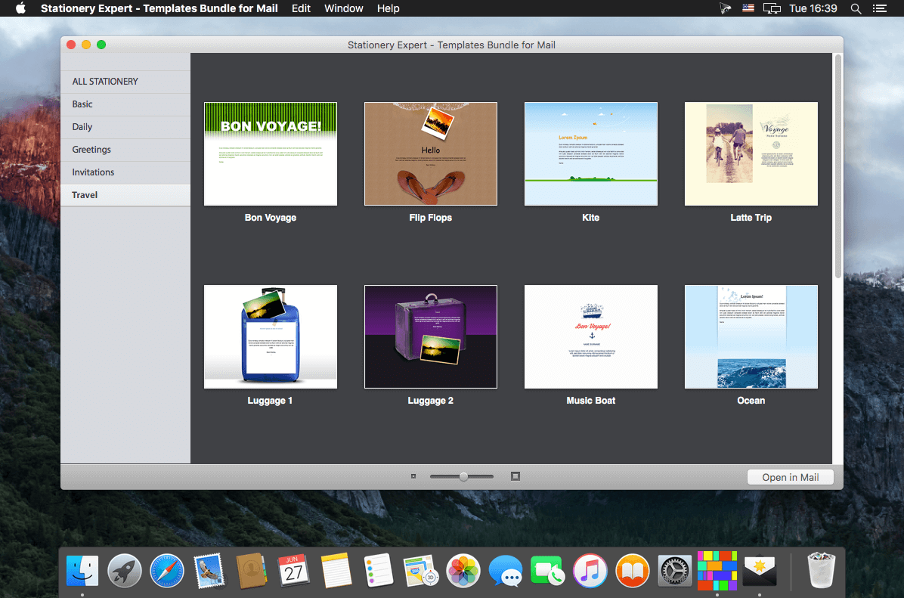This screenshot has height=598, width=904.
Task: Open Notification Center list icon
Action: pyautogui.click(x=879, y=8)
